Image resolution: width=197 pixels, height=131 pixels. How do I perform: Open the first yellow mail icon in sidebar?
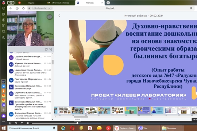pyautogui.click(x=4, y=96)
